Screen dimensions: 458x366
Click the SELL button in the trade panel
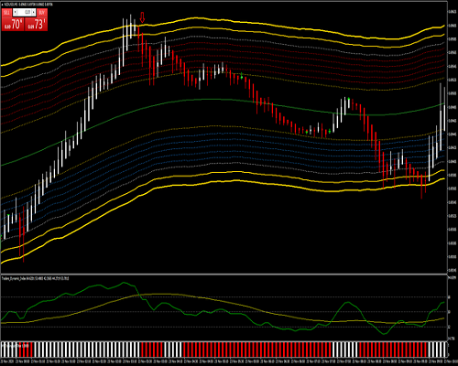6,13
